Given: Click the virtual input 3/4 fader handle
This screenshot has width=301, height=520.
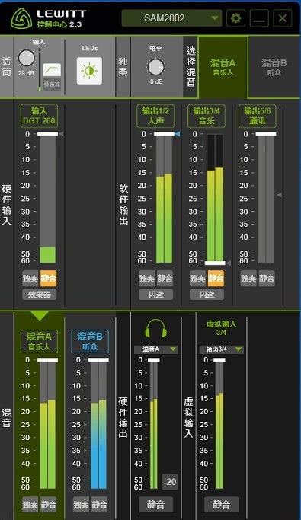Looking at the screenshot, I should coord(219,360).
